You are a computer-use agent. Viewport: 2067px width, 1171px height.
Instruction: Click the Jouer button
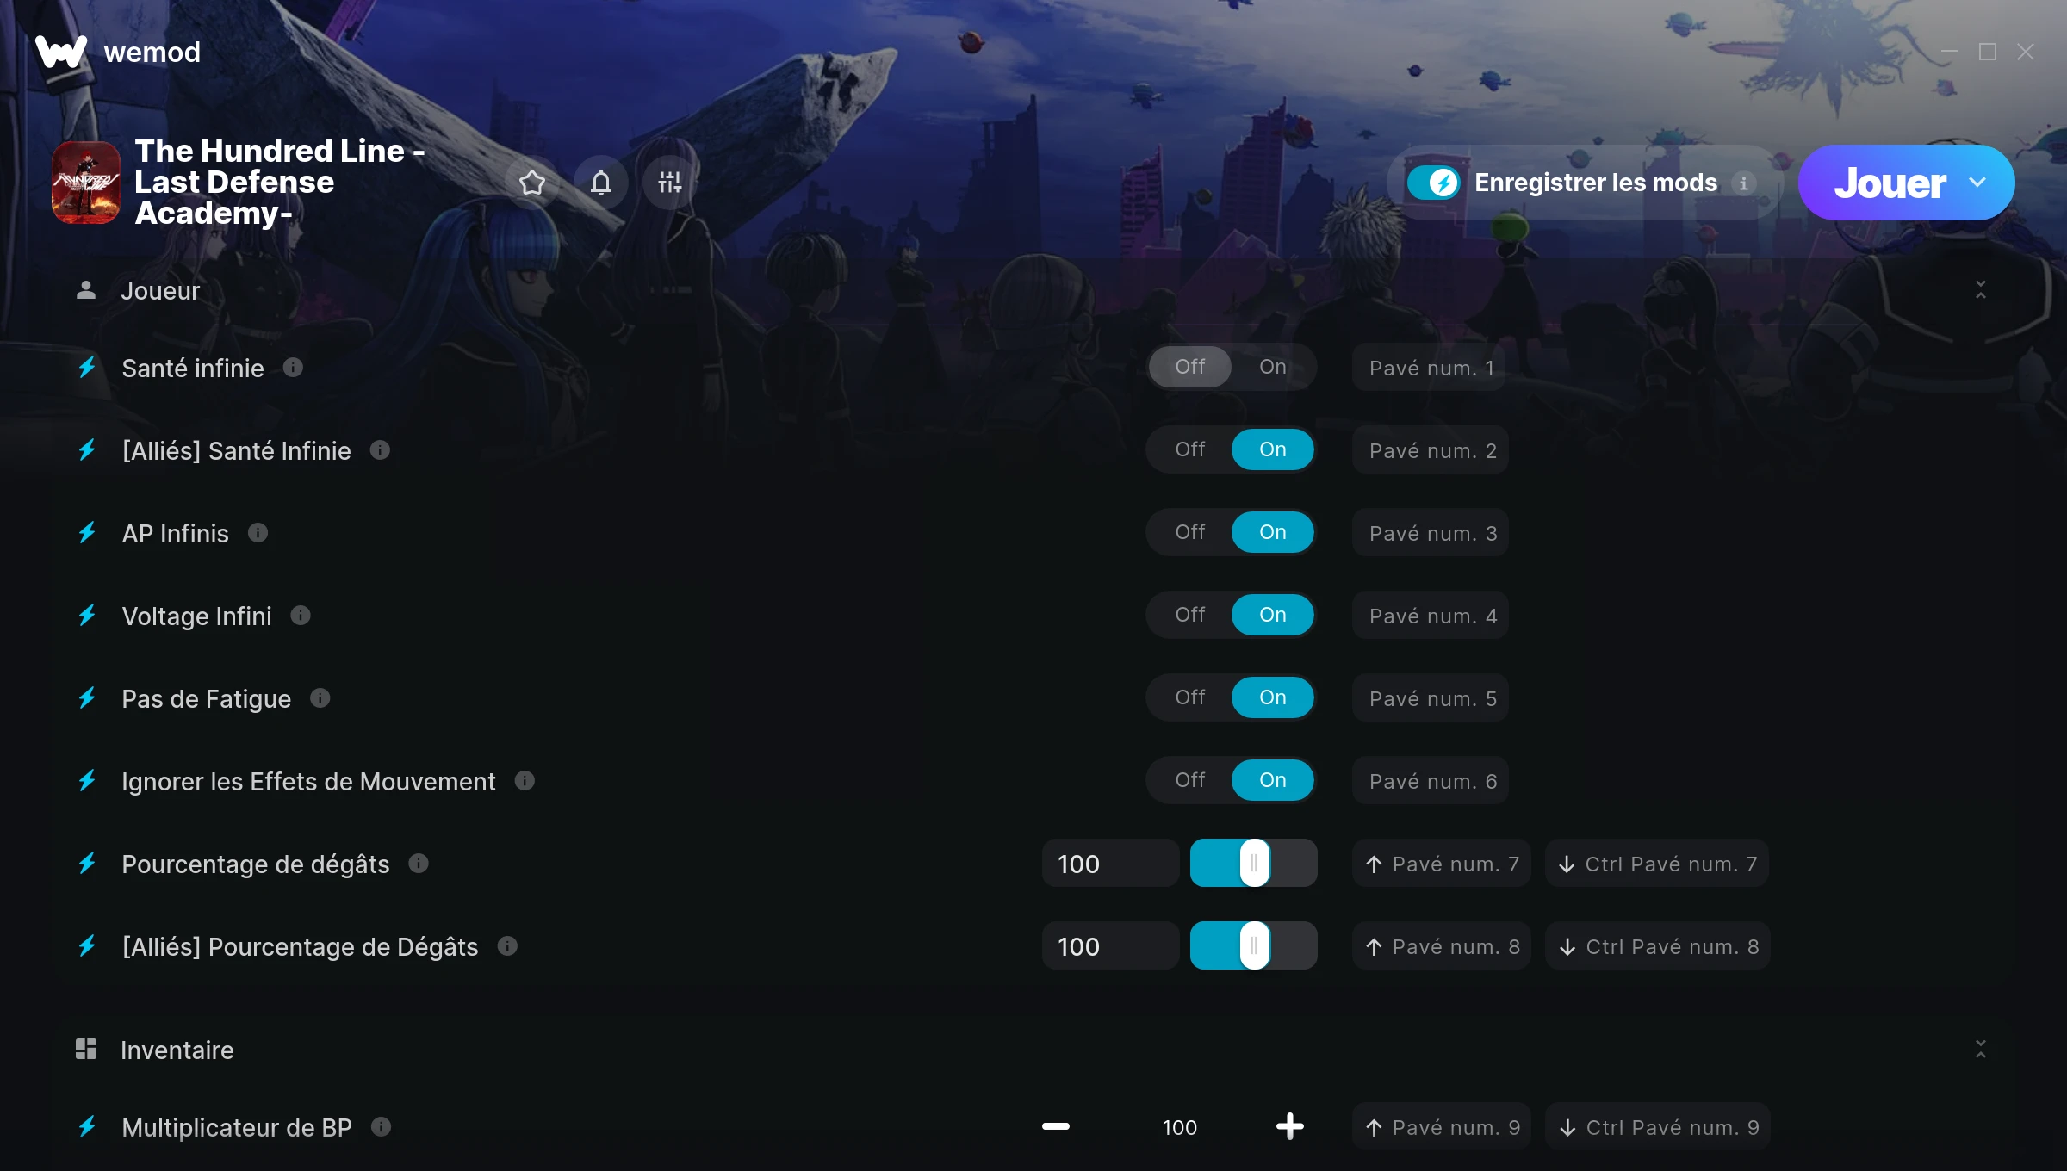(x=1890, y=183)
